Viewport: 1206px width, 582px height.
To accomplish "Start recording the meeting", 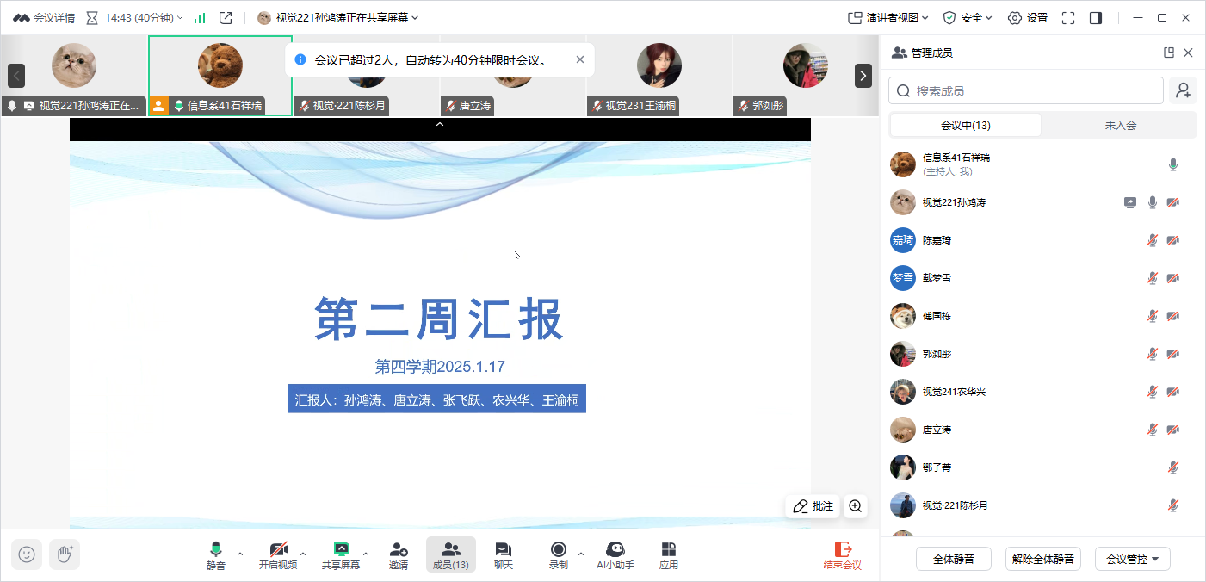I will click(x=558, y=555).
